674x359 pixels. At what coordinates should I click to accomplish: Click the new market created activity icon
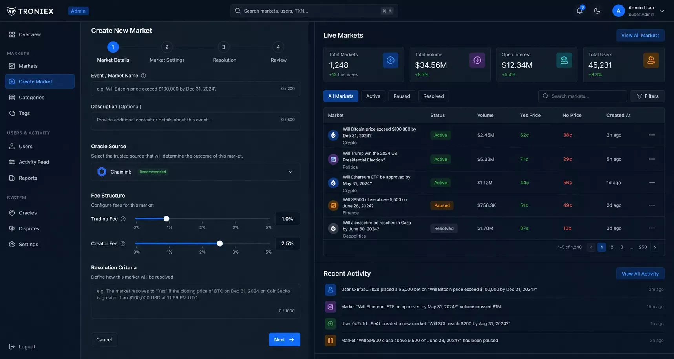[331, 324]
